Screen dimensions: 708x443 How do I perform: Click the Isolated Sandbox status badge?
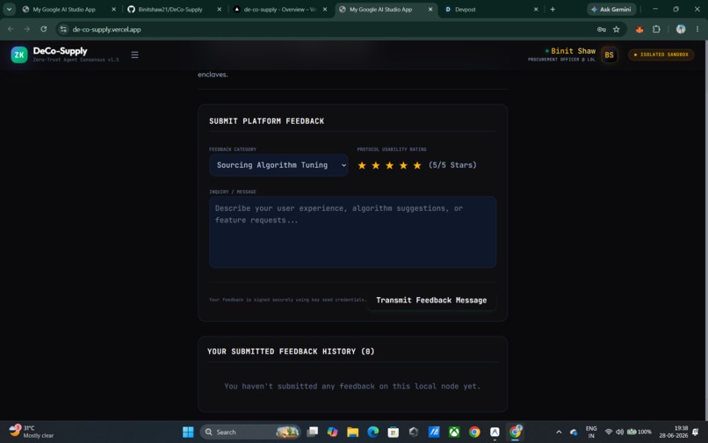(661, 54)
